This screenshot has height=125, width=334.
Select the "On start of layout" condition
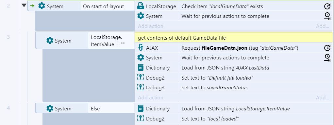point(108,6)
